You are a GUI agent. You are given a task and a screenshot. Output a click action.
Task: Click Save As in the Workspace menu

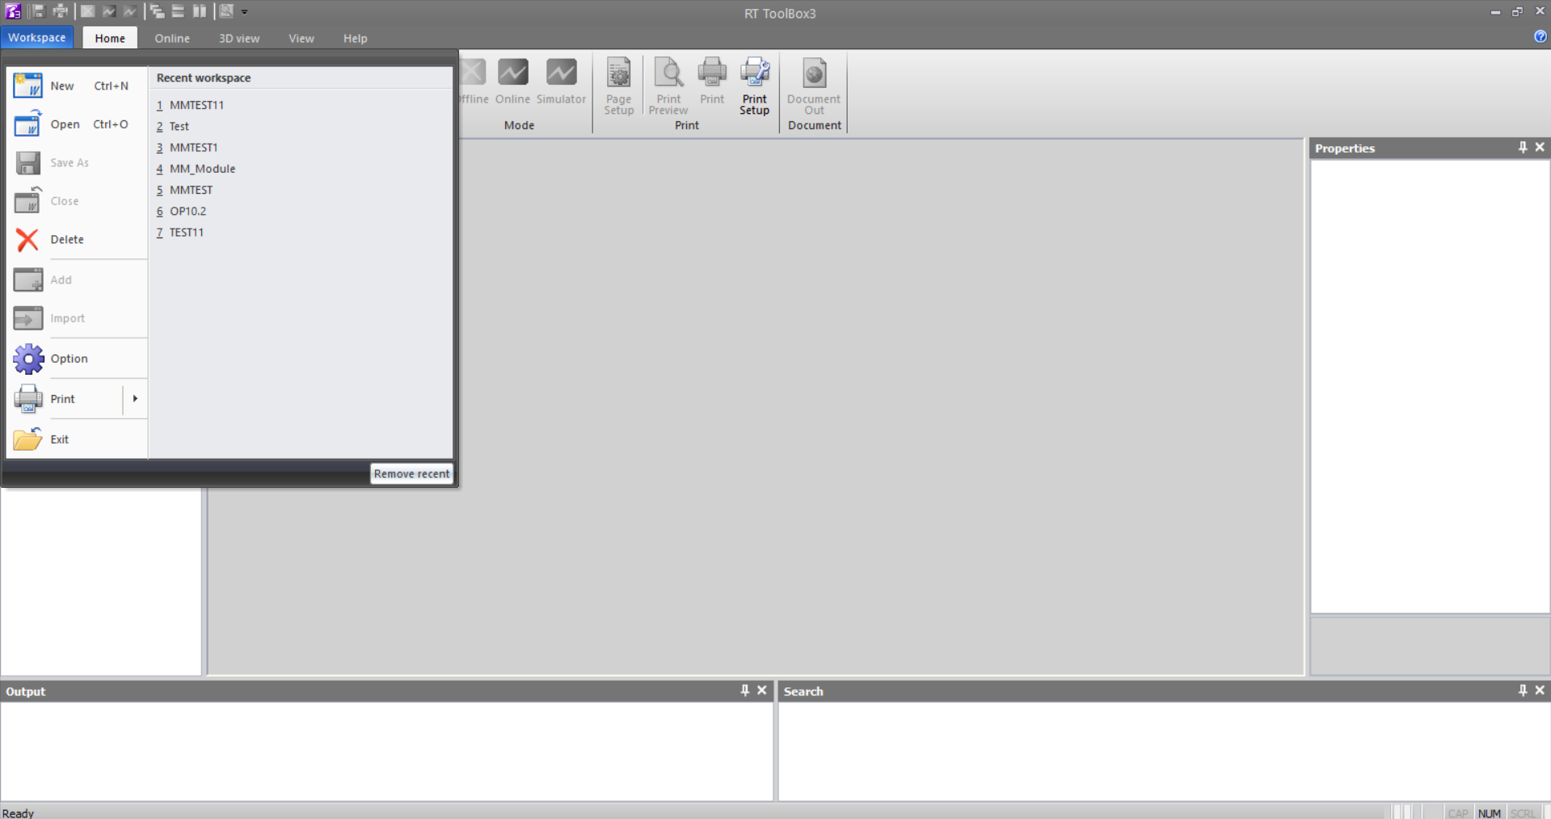pyautogui.click(x=78, y=162)
